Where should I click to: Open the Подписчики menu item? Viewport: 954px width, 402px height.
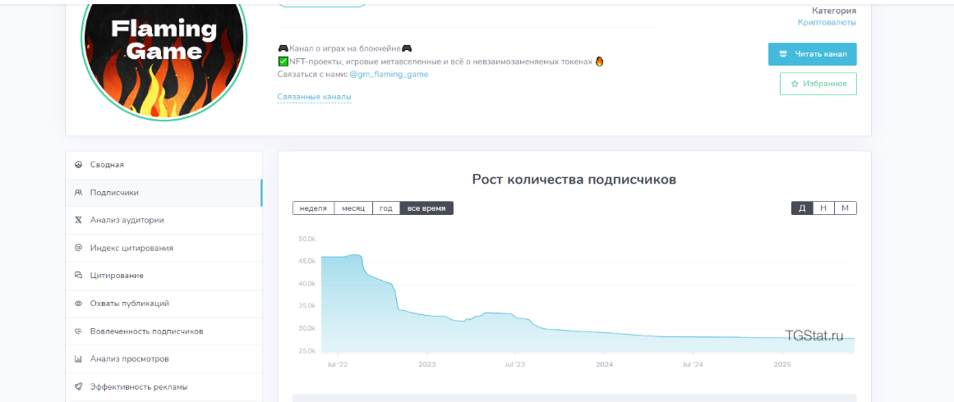(164, 193)
